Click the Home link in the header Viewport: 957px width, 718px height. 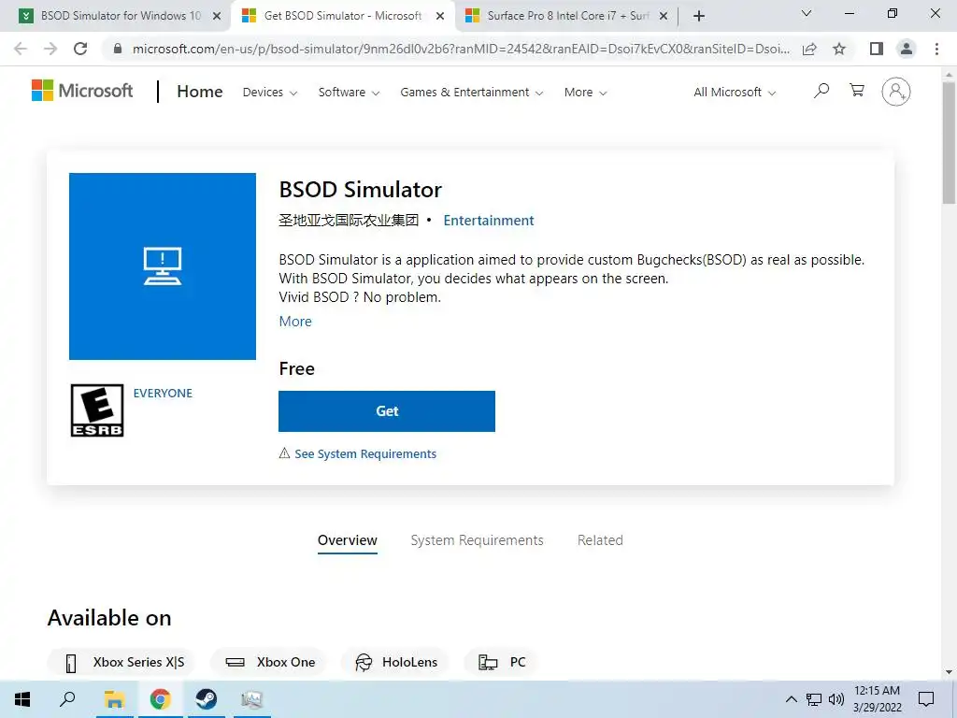200,92
